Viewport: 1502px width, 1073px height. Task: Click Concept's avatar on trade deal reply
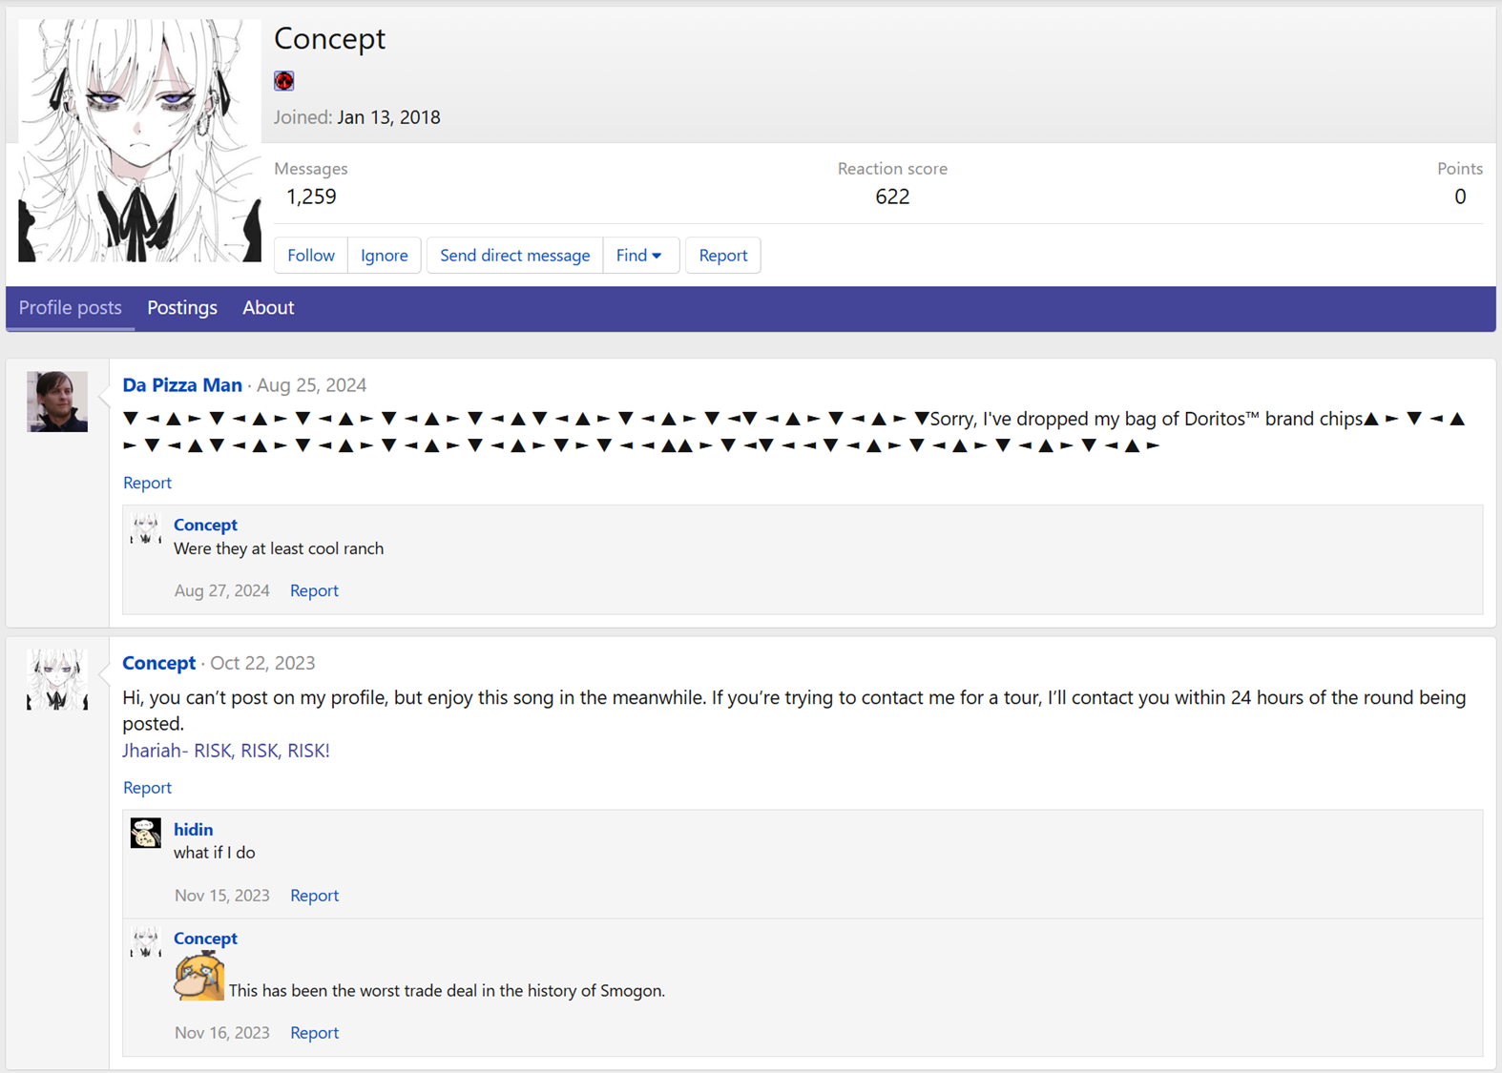(146, 942)
